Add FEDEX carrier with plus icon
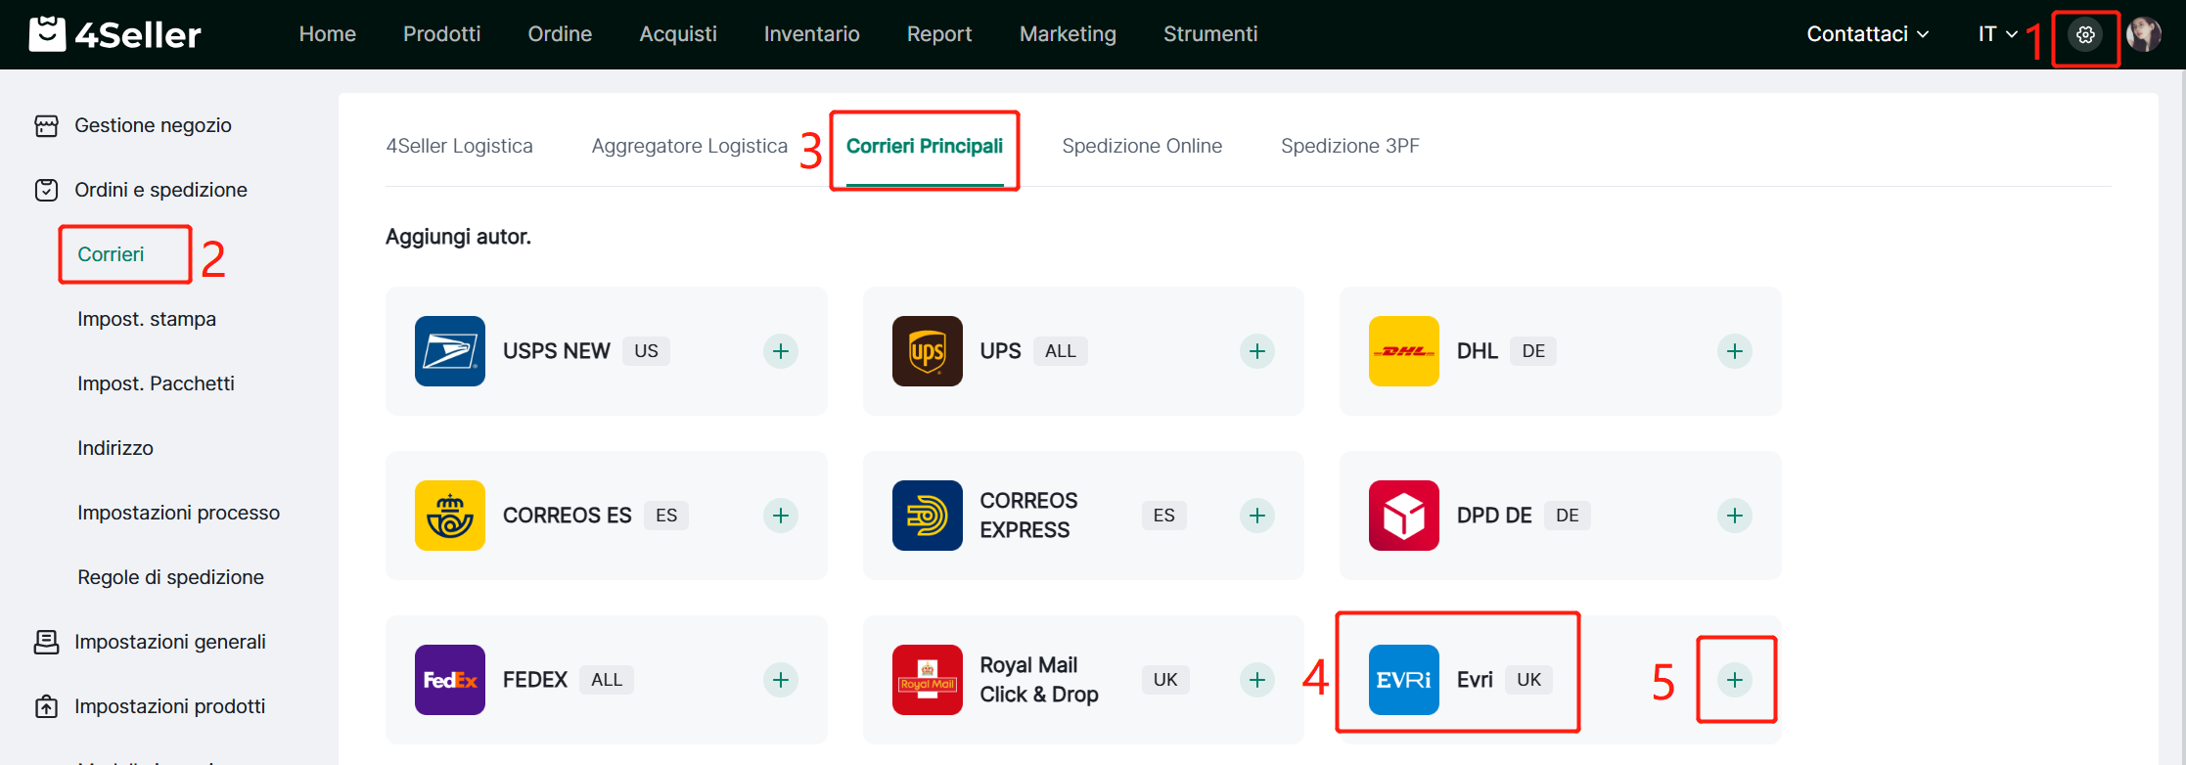The height and width of the screenshot is (765, 2186). 781,680
